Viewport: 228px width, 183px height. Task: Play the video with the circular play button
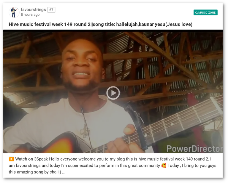click(x=113, y=93)
